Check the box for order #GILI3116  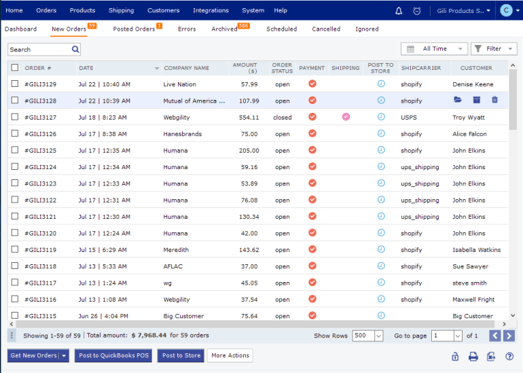pyautogui.click(x=15, y=299)
